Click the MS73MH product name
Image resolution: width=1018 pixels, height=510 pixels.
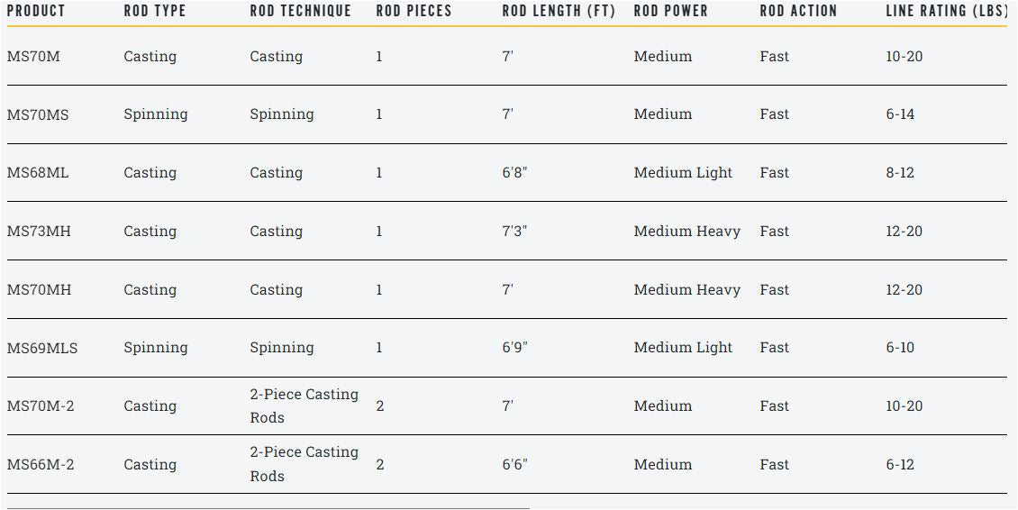39,232
